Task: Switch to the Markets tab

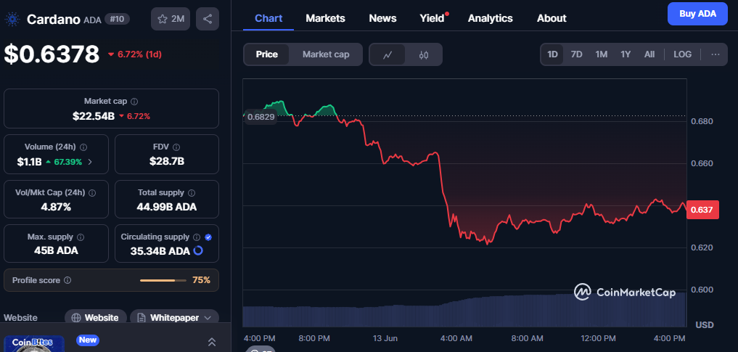Action: pyautogui.click(x=325, y=18)
